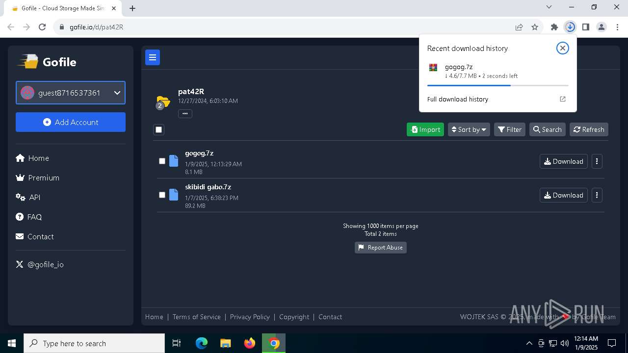Open @gofile_io X profile link

[40, 264]
